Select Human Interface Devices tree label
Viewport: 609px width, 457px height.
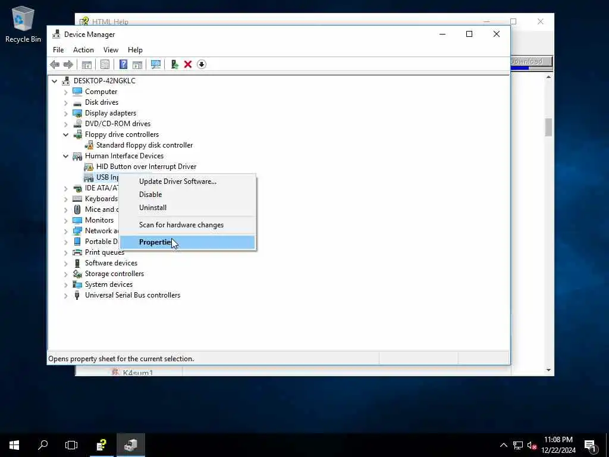click(124, 156)
